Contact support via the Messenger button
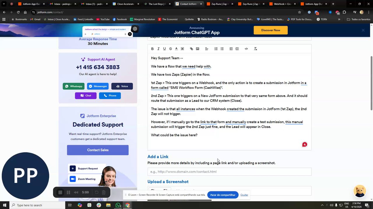Image resolution: width=373 pixels, height=209 pixels. pos(98,86)
